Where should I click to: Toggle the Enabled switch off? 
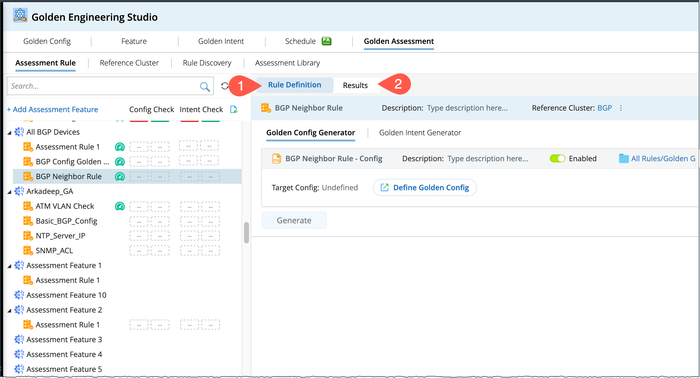coord(557,159)
